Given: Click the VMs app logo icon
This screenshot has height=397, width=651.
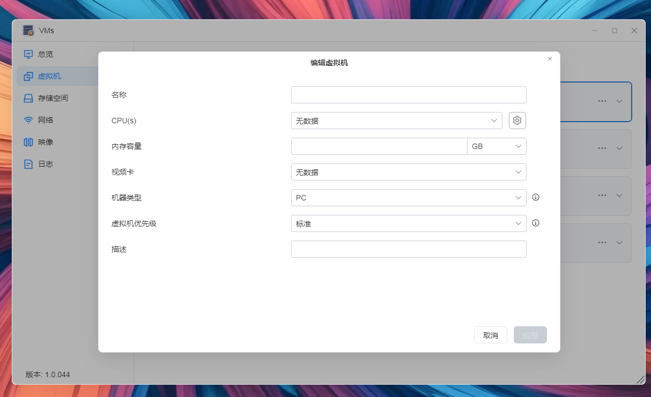Looking at the screenshot, I should [28, 31].
